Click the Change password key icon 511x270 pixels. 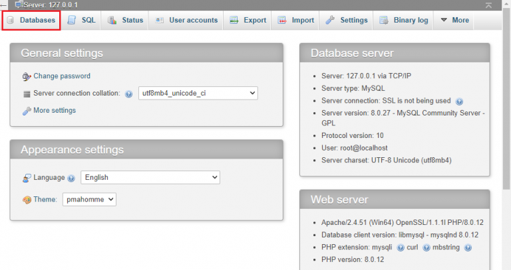tap(27, 76)
